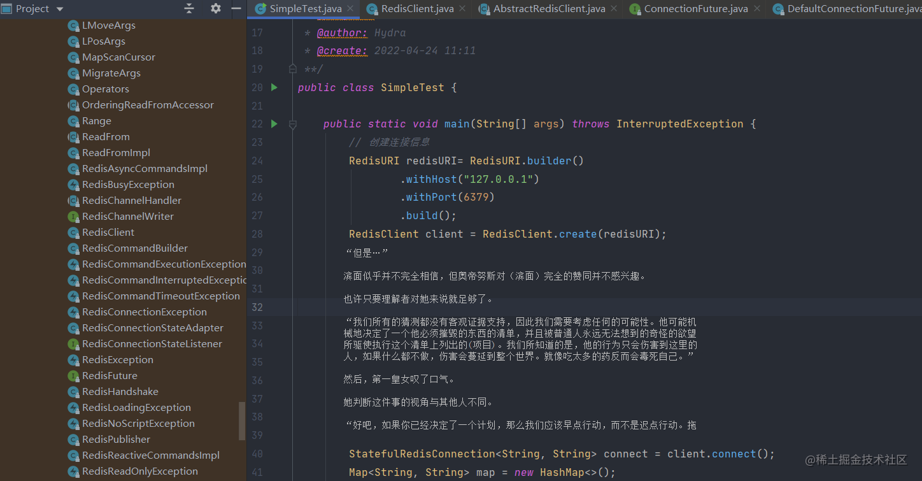Viewport: 922px width, 481px height.
Task: Click the Project tree vertical scrollbar thumb
Action: [x=242, y=420]
